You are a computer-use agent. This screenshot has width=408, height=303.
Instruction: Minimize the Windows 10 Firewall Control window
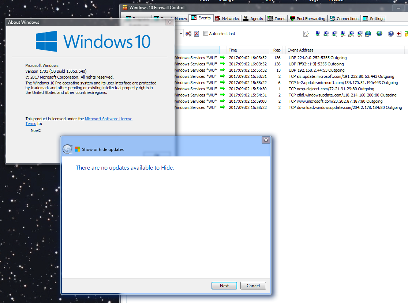[x=398, y=8]
